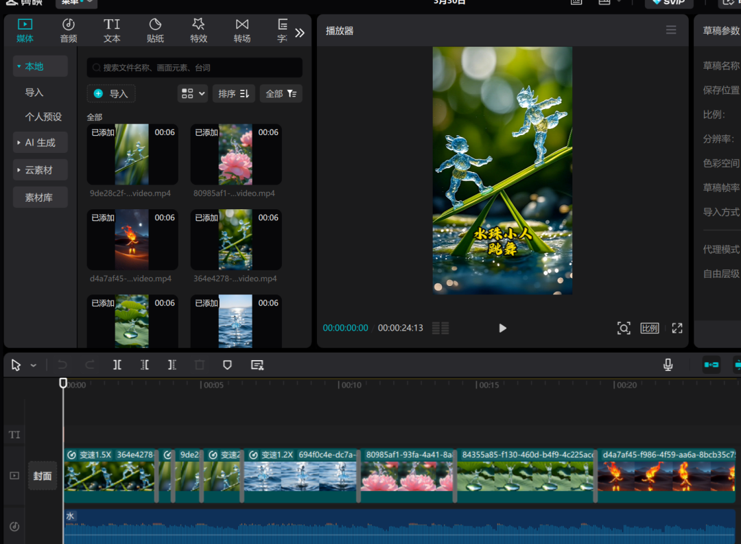Click the total duration 00:00:24:13
The width and height of the screenshot is (741, 544).
[400, 328]
